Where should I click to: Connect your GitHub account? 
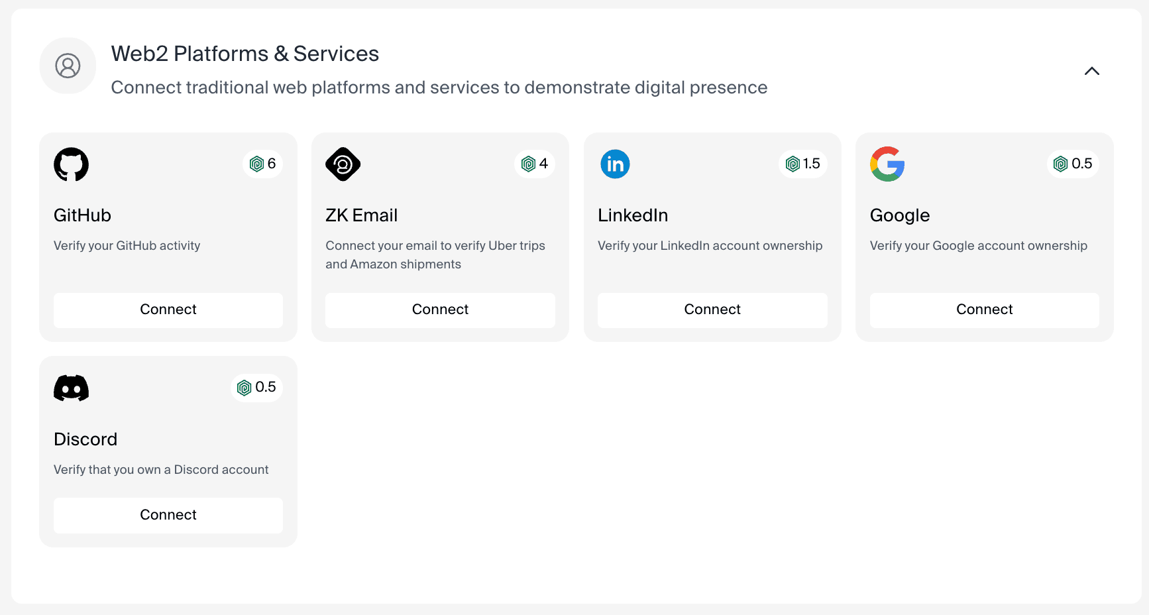[x=168, y=309]
